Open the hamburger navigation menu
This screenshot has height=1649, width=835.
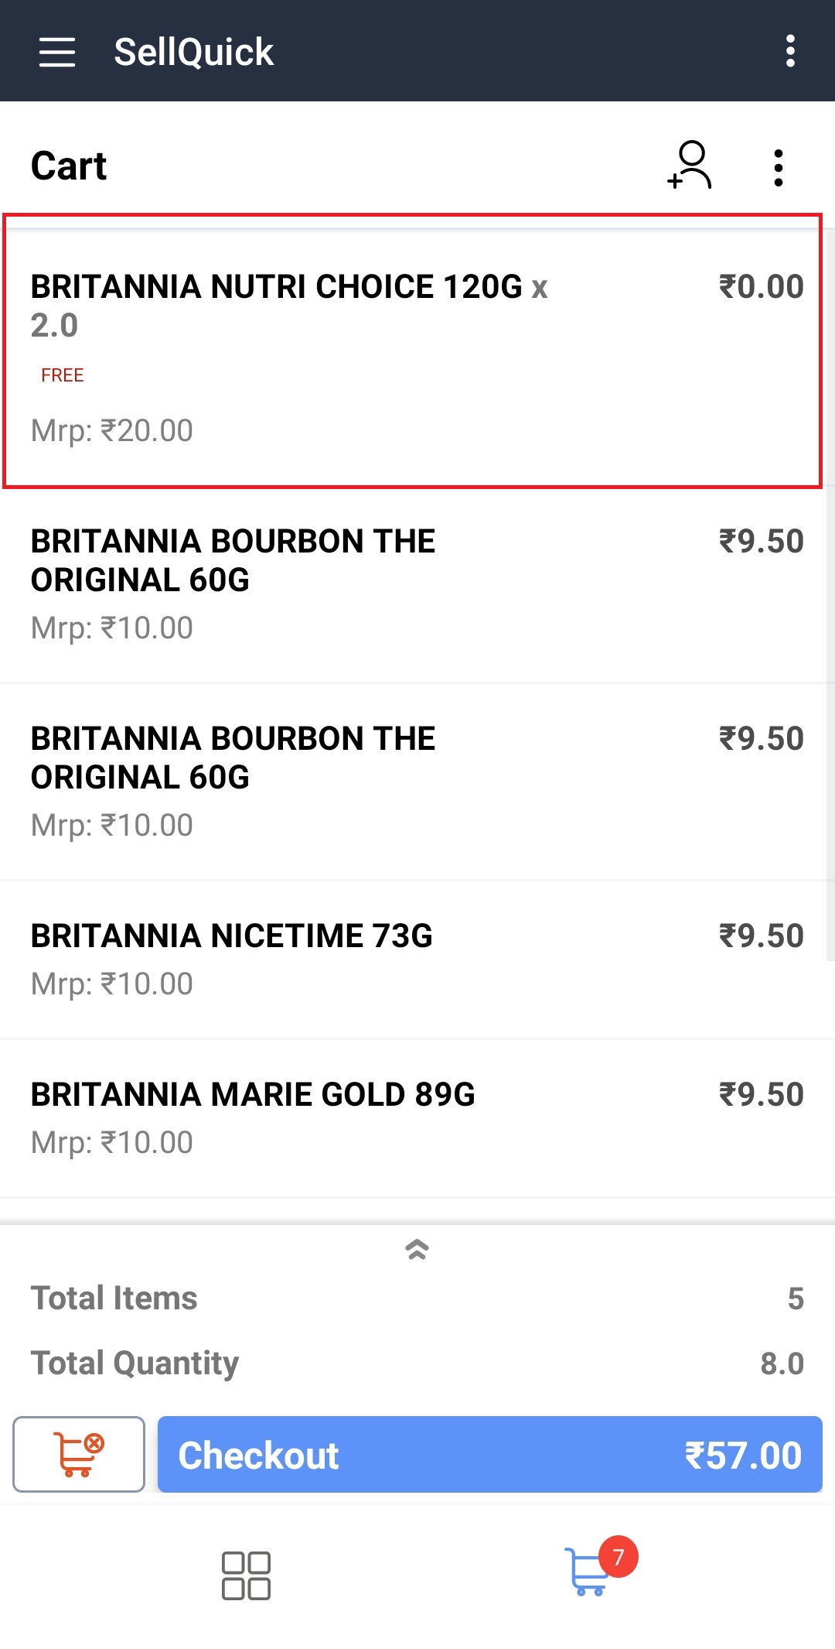57,52
